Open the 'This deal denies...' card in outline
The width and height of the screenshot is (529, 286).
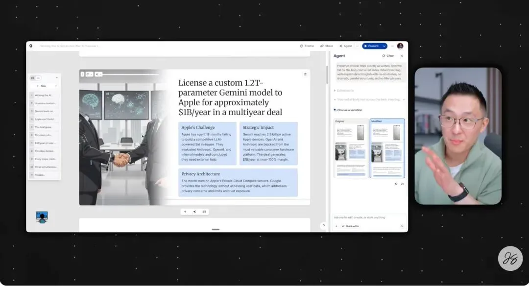point(44,151)
